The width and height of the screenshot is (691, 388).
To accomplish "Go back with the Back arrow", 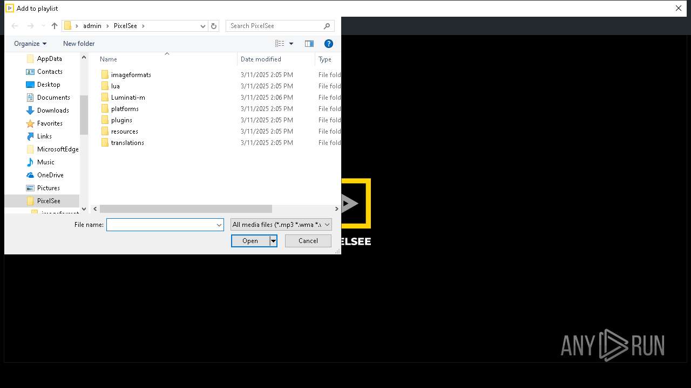I will [15, 26].
